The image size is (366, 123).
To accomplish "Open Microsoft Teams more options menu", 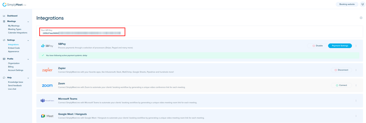I will click(x=356, y=101).
